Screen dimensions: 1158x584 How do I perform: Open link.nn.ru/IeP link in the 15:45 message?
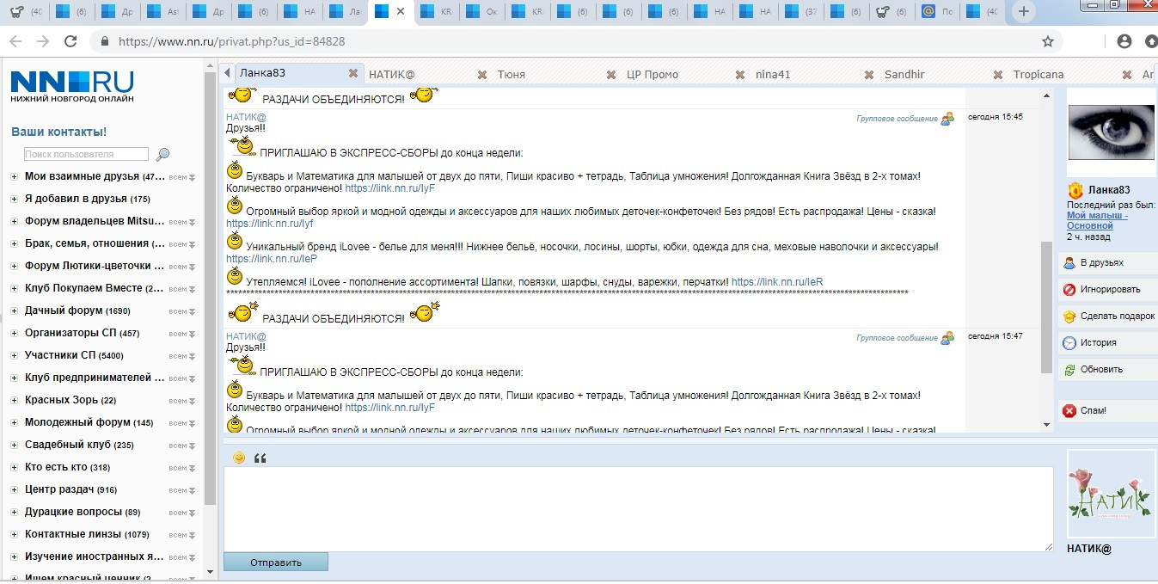tap(272, 259)
